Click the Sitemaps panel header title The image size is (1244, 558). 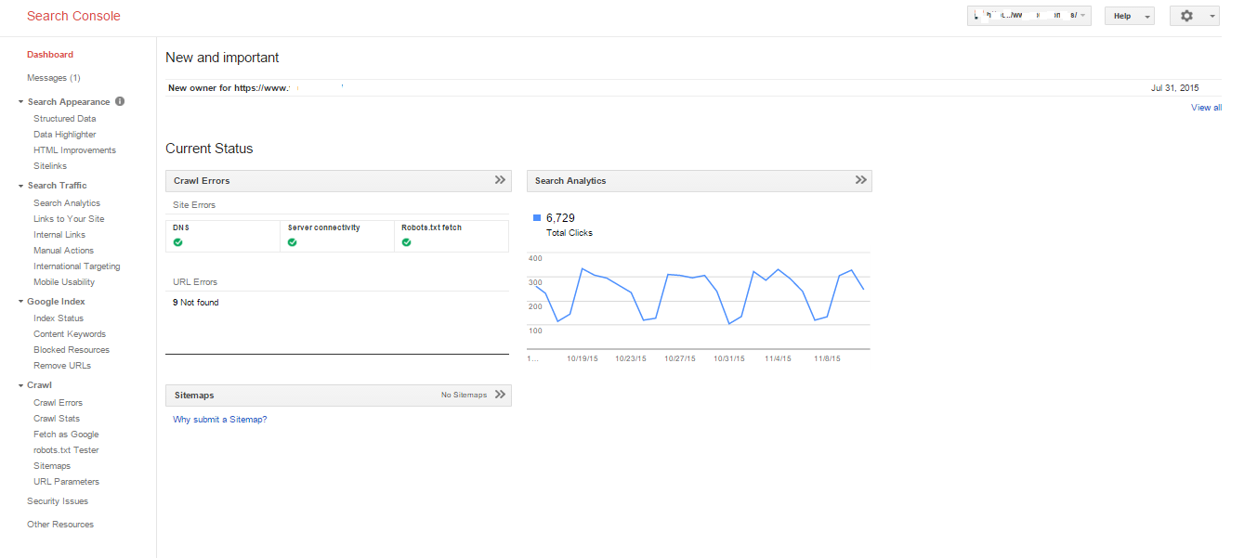click(x=194, y=396)
